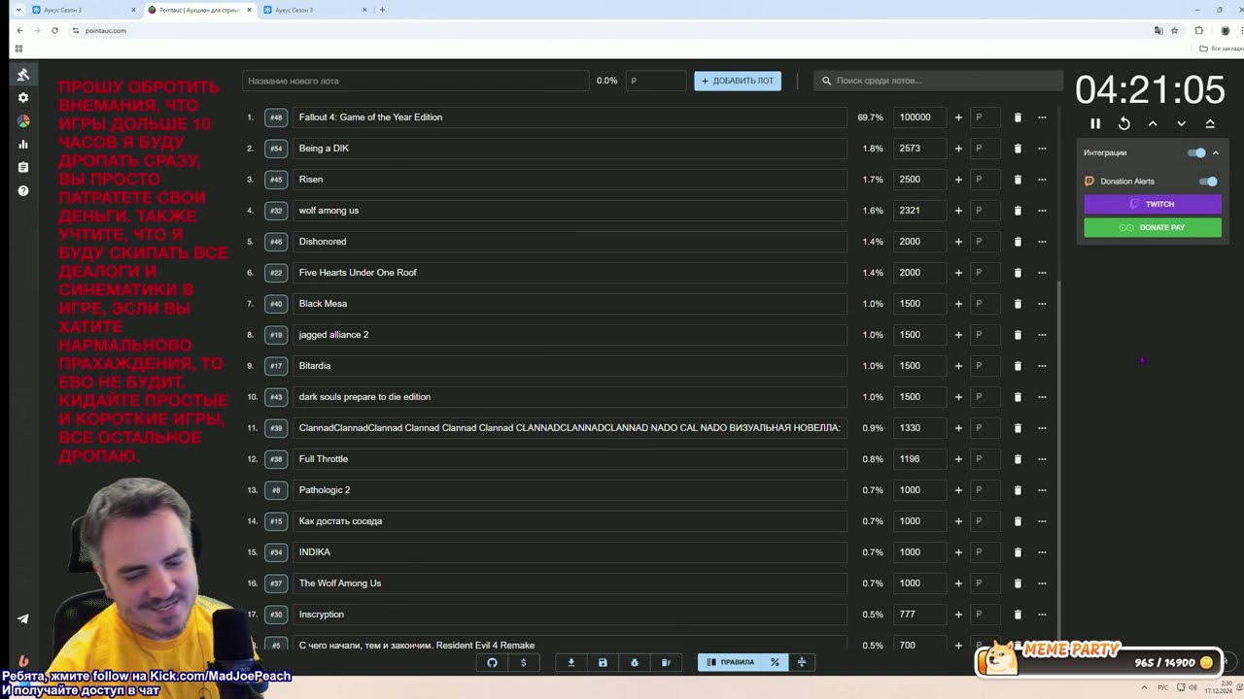Delete the Clannad lot
The height and width of the screenshot is (699, 1244).
coord(1018,428)
